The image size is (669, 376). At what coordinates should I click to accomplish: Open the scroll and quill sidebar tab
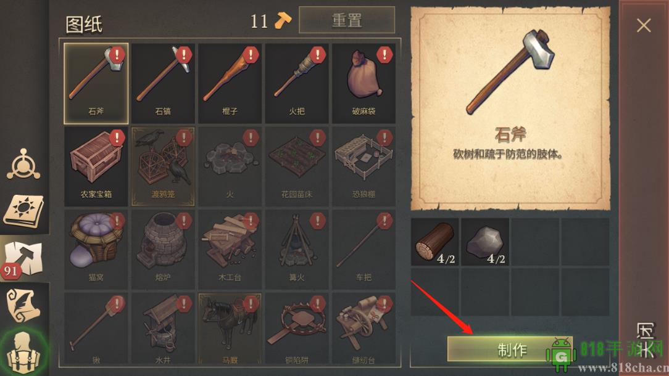24,305
